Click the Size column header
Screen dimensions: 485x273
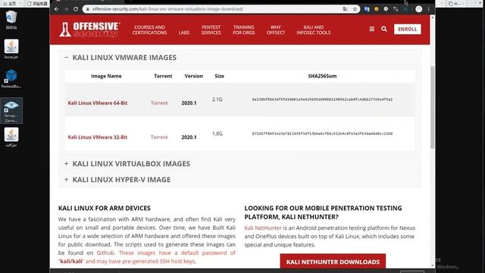[219, 76]
